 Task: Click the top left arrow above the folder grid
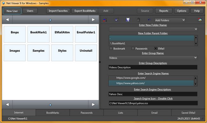point(7,19)
